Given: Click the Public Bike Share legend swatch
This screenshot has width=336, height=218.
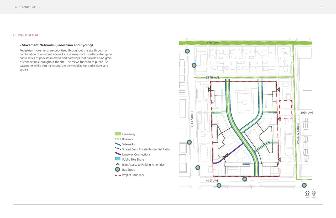Looking at the screenshot, I should click(118, 159).
